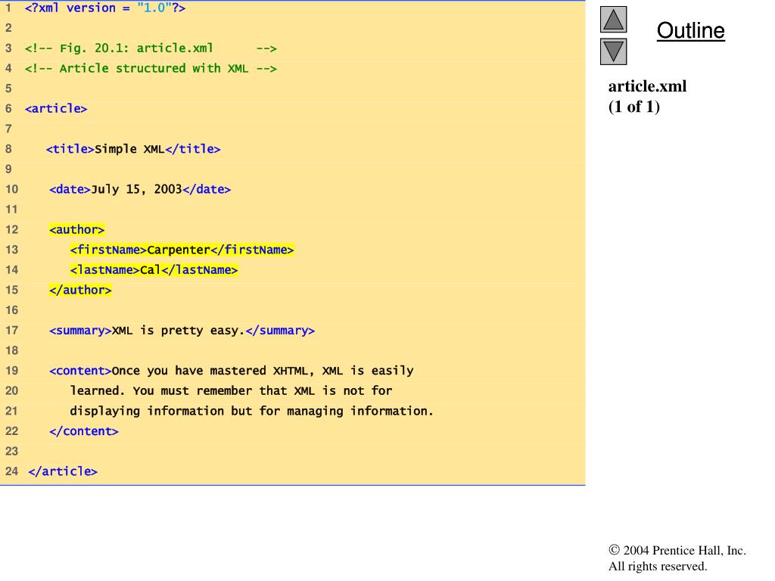This screenshot has width=775, height=581.
Task: Click the date line 'July 15, 2003'
Action: [140, 189]
